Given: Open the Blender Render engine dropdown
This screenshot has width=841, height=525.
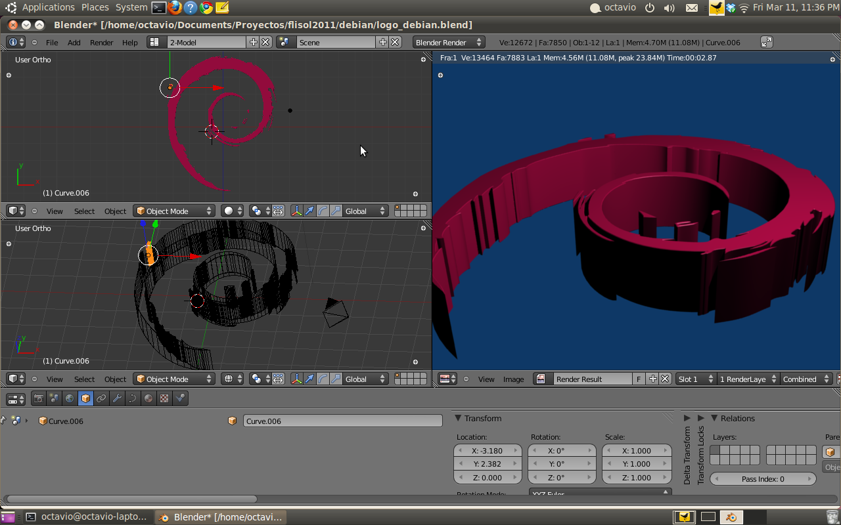Looking at the screenshot, I should pos(448,43).
